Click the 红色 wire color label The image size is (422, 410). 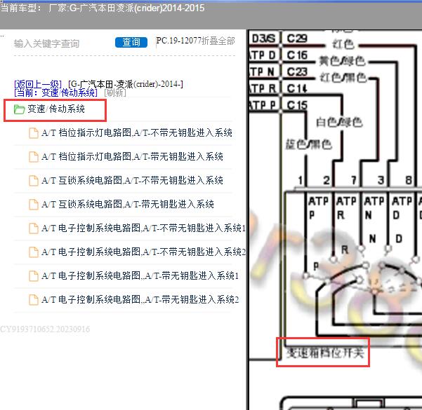pyautogui.click(x=343, y=44)
